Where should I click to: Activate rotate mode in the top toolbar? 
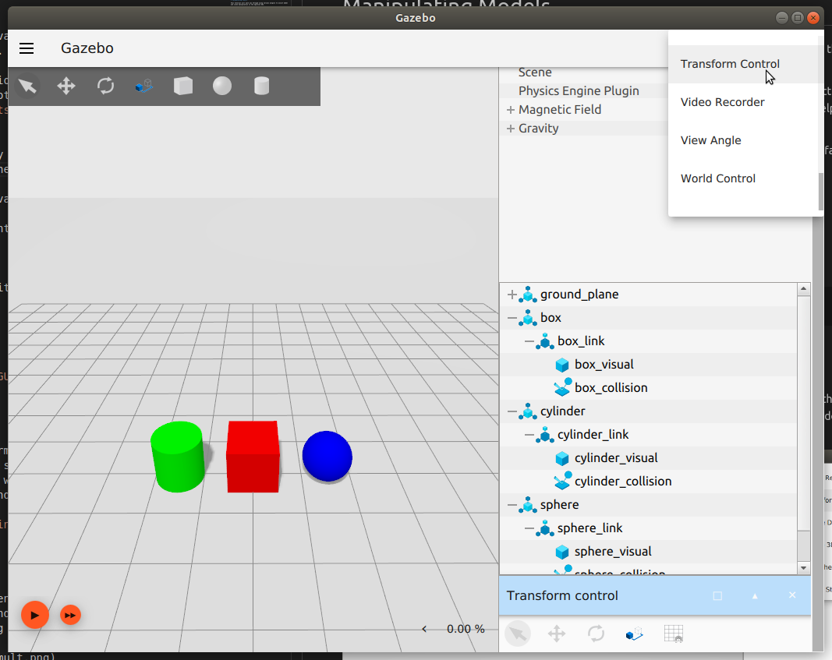click(105, 86)
